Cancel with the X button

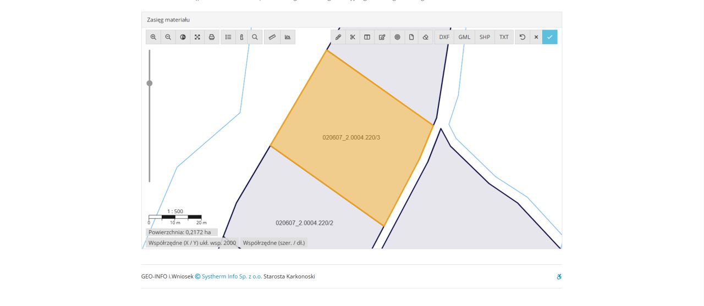536,37
